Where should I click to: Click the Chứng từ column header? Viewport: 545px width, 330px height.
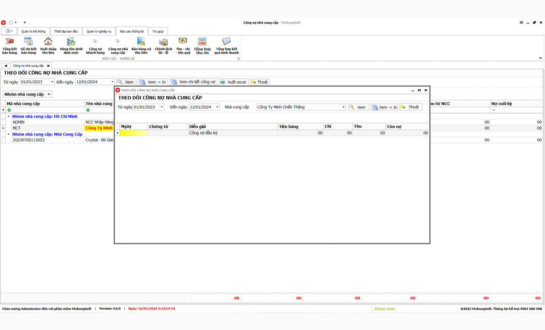(168, 127)
